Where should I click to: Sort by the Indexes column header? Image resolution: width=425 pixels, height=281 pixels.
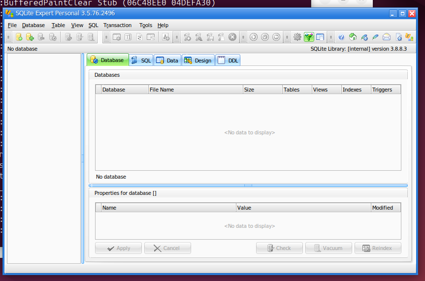click(x=356, y=90)
